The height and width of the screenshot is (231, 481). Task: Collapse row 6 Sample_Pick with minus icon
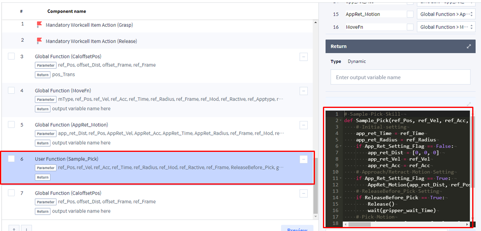pos(303,159)
